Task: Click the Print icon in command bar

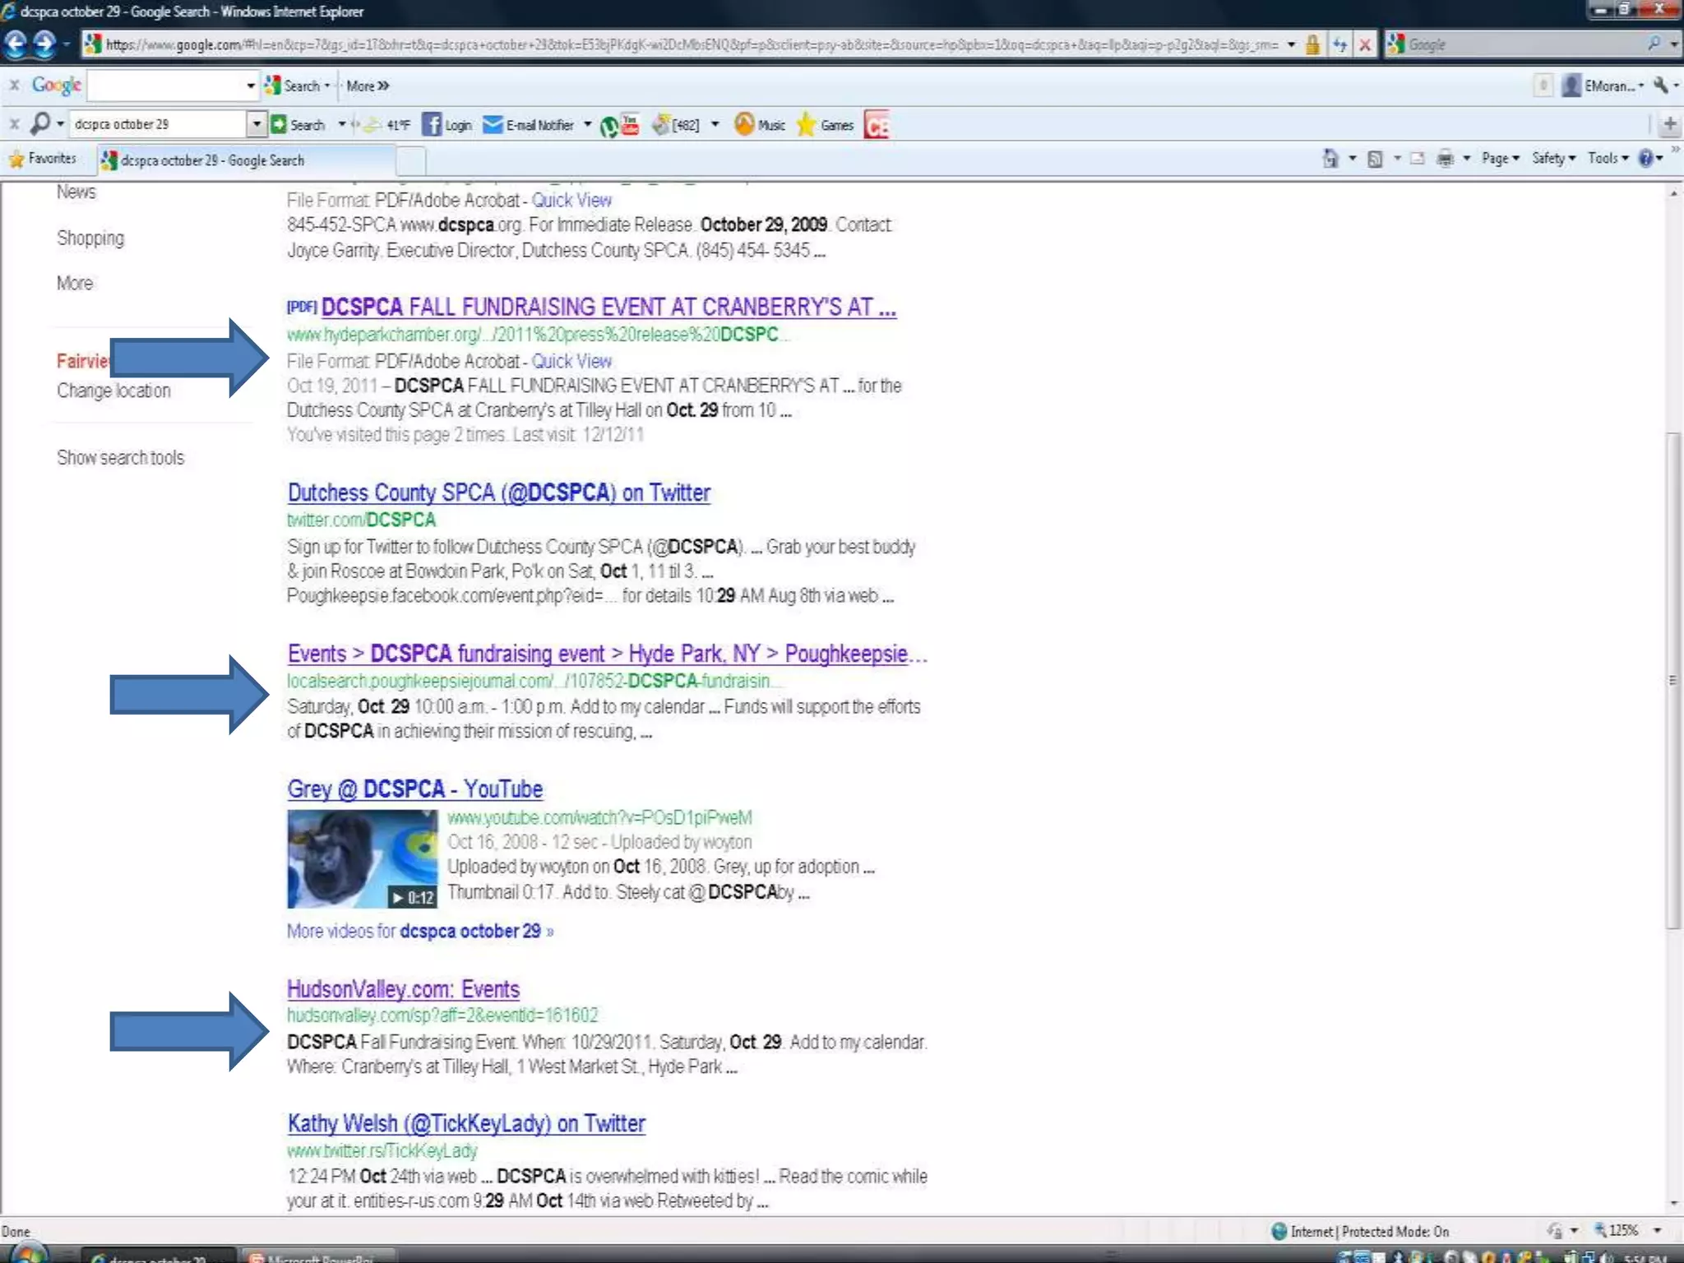Action: click(1445, 159)
